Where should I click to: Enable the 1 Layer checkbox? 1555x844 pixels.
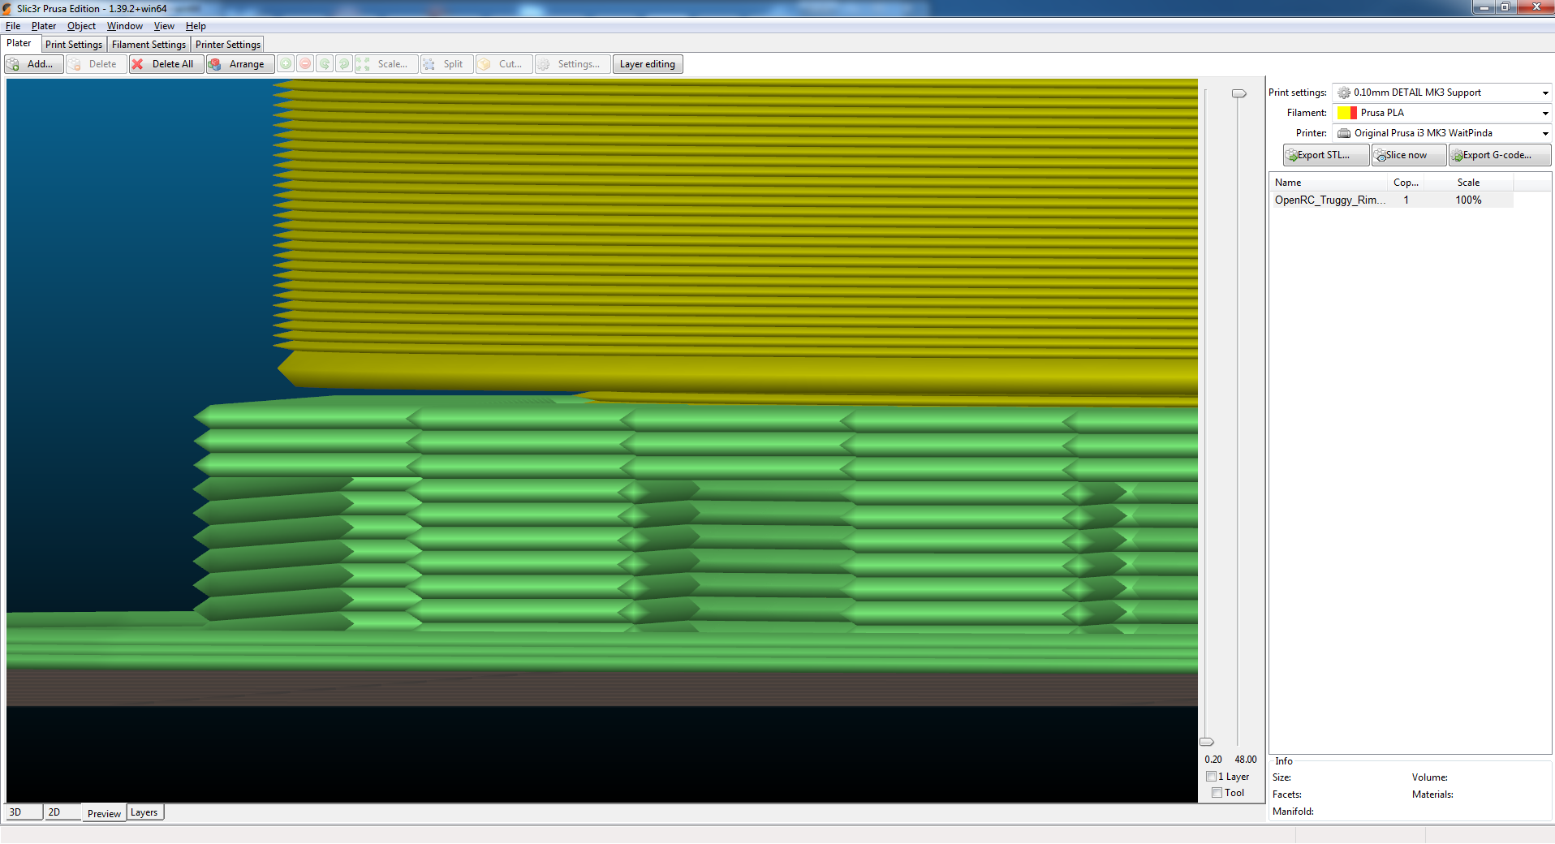(1211, 777)
